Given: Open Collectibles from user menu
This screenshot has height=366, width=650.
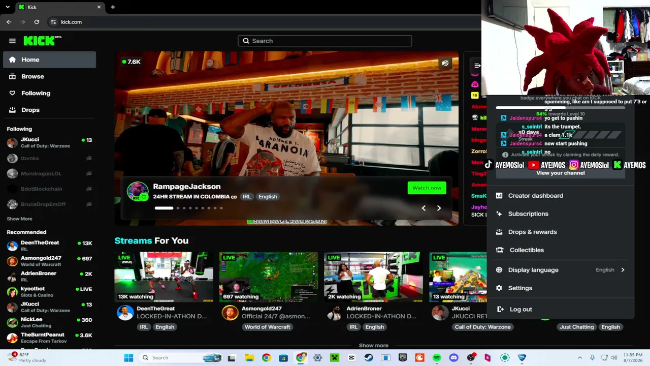Looking at the screenshot, I should 561,250.
